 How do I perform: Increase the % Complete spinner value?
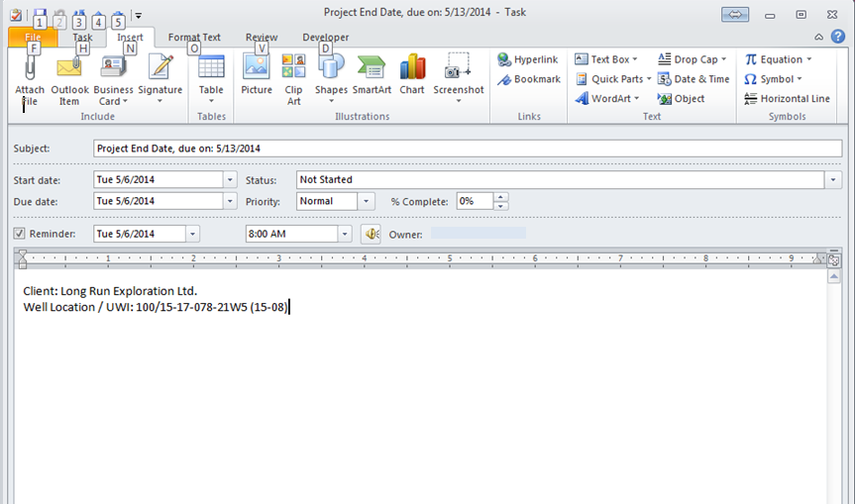click(501, 196)
